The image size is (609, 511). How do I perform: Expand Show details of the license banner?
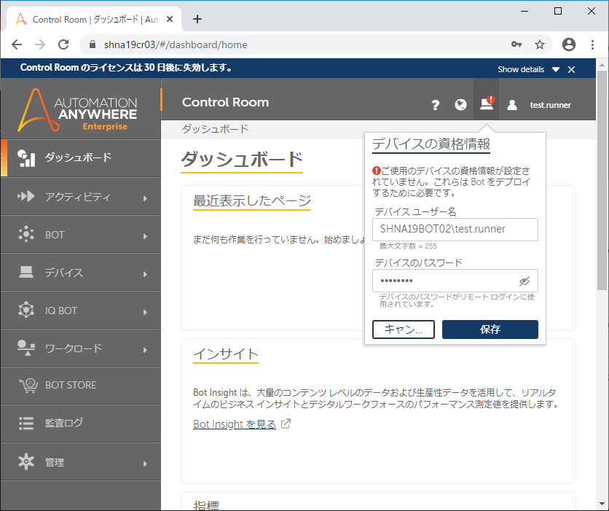pos(529,69)
